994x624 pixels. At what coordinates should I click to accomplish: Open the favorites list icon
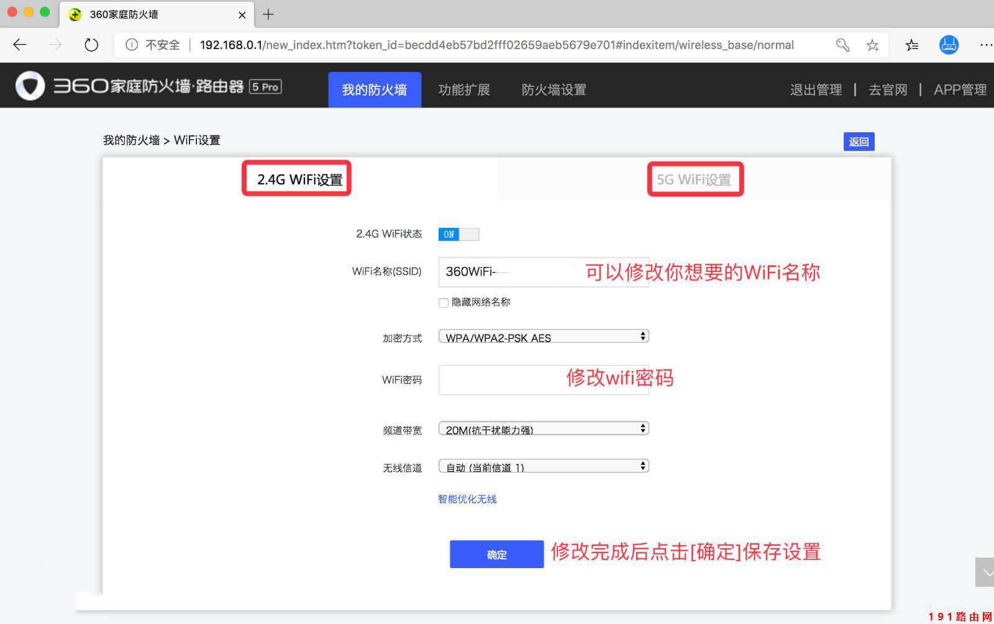point(911,44)
